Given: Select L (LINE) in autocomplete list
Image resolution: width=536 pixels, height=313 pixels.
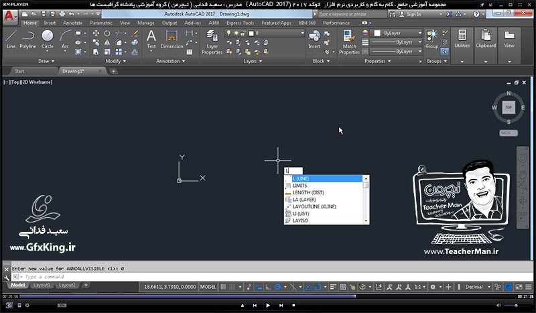Looking at the screenshot, I should click(324, 178).
